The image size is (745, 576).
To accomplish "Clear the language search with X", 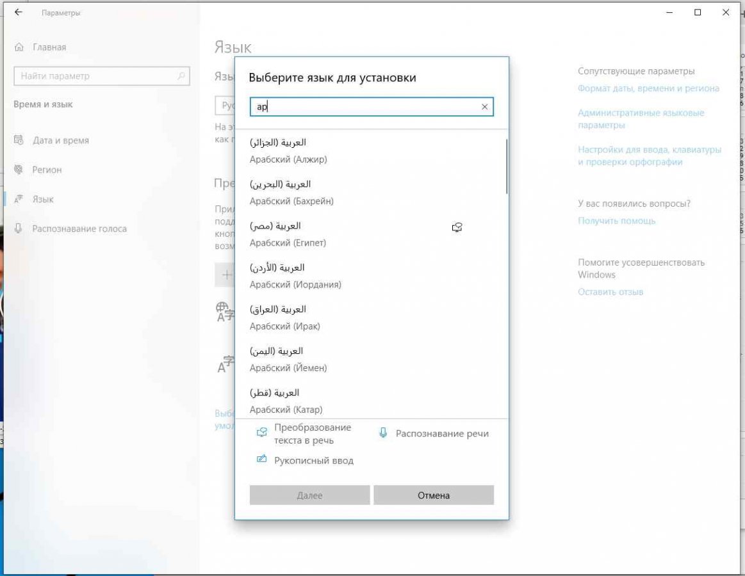I will [x=485, y=107].
